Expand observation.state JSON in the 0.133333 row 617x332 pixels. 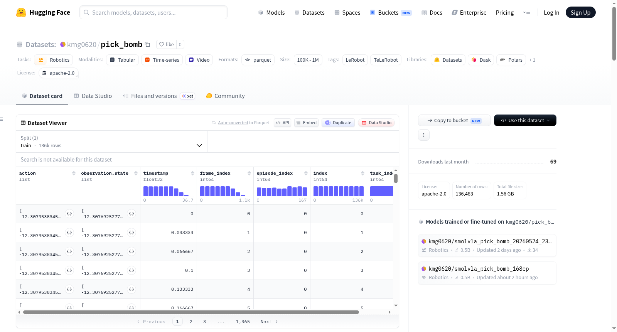(x=131, y=289)
